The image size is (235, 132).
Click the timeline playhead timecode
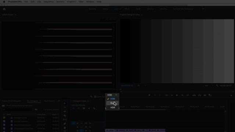(x=78, y=105)
